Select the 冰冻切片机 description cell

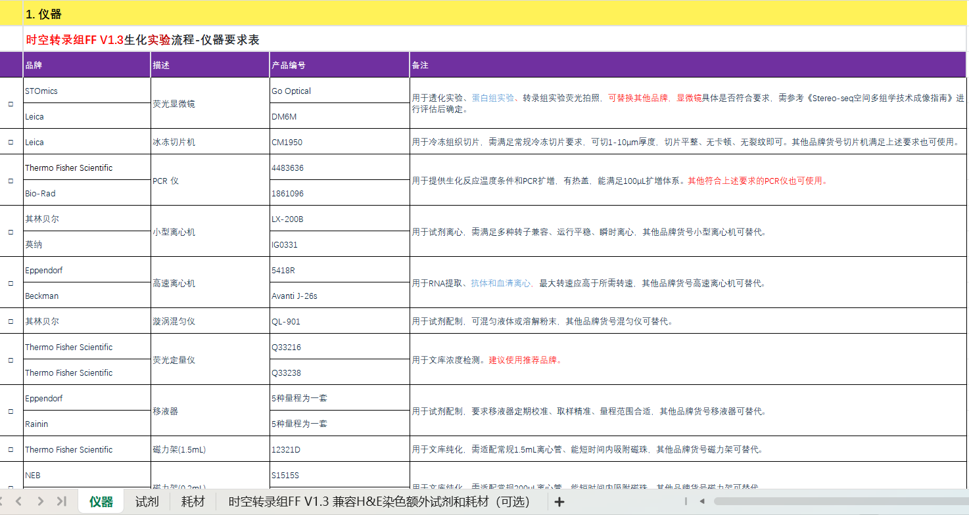coord(210,142)
